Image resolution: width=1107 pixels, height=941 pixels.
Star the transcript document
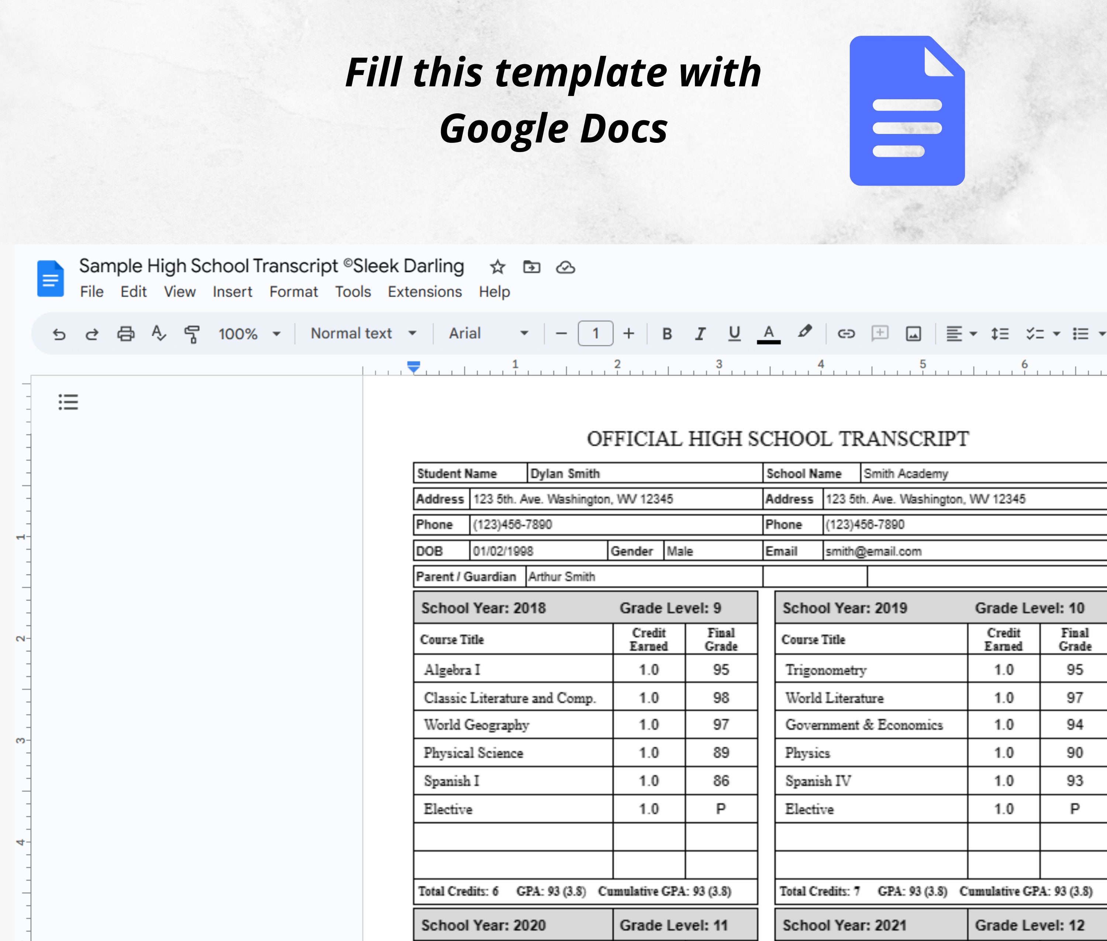[x=497, y=267]
